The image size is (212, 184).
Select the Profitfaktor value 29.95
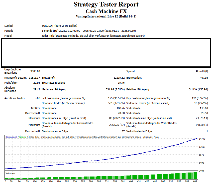36,83
